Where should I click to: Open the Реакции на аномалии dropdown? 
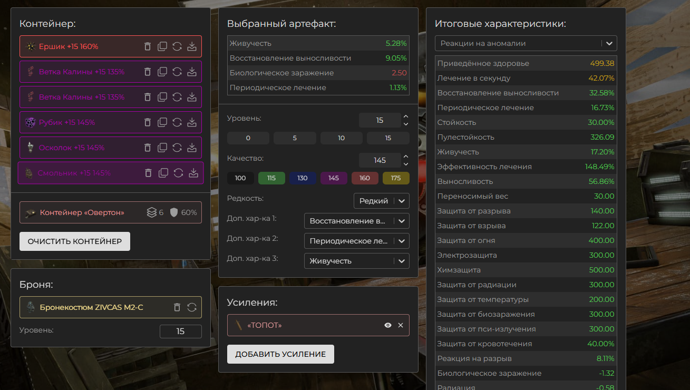point(526,43)
